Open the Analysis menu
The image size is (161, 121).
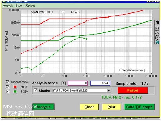[8, 5]
